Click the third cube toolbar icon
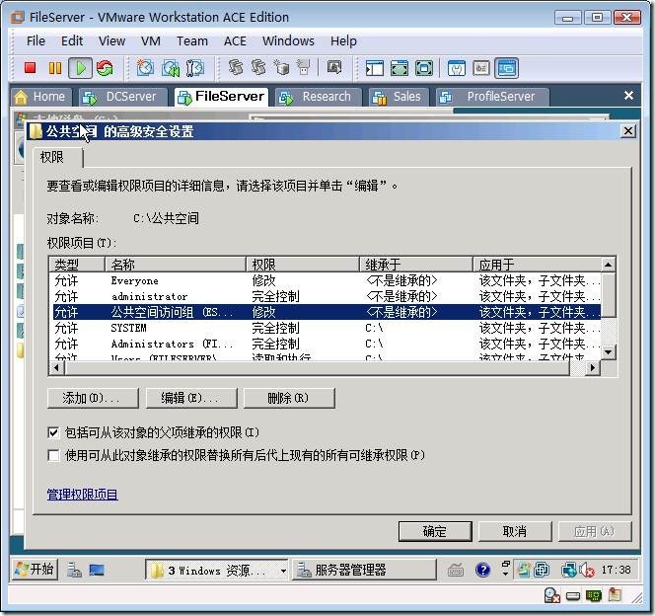 (281, 67)
